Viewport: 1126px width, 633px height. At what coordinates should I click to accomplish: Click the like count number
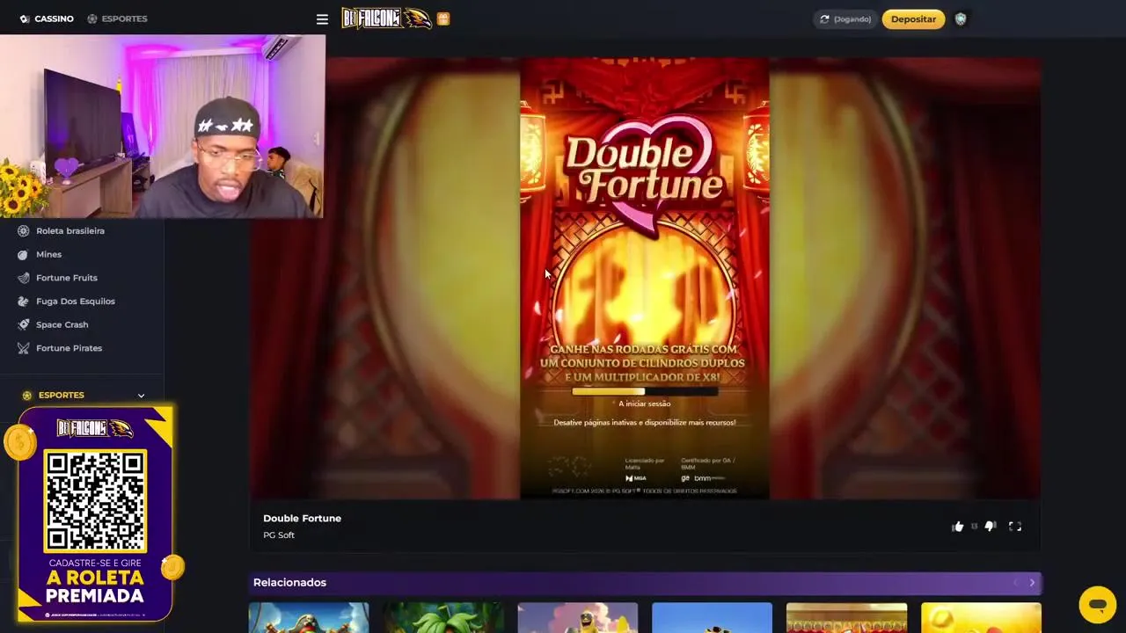tap(974, 527)
